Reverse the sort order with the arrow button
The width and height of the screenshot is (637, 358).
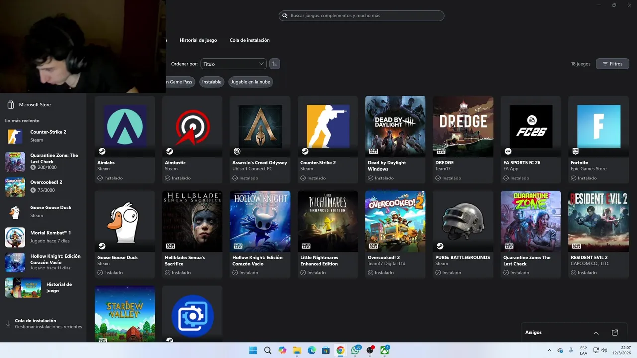274,64
